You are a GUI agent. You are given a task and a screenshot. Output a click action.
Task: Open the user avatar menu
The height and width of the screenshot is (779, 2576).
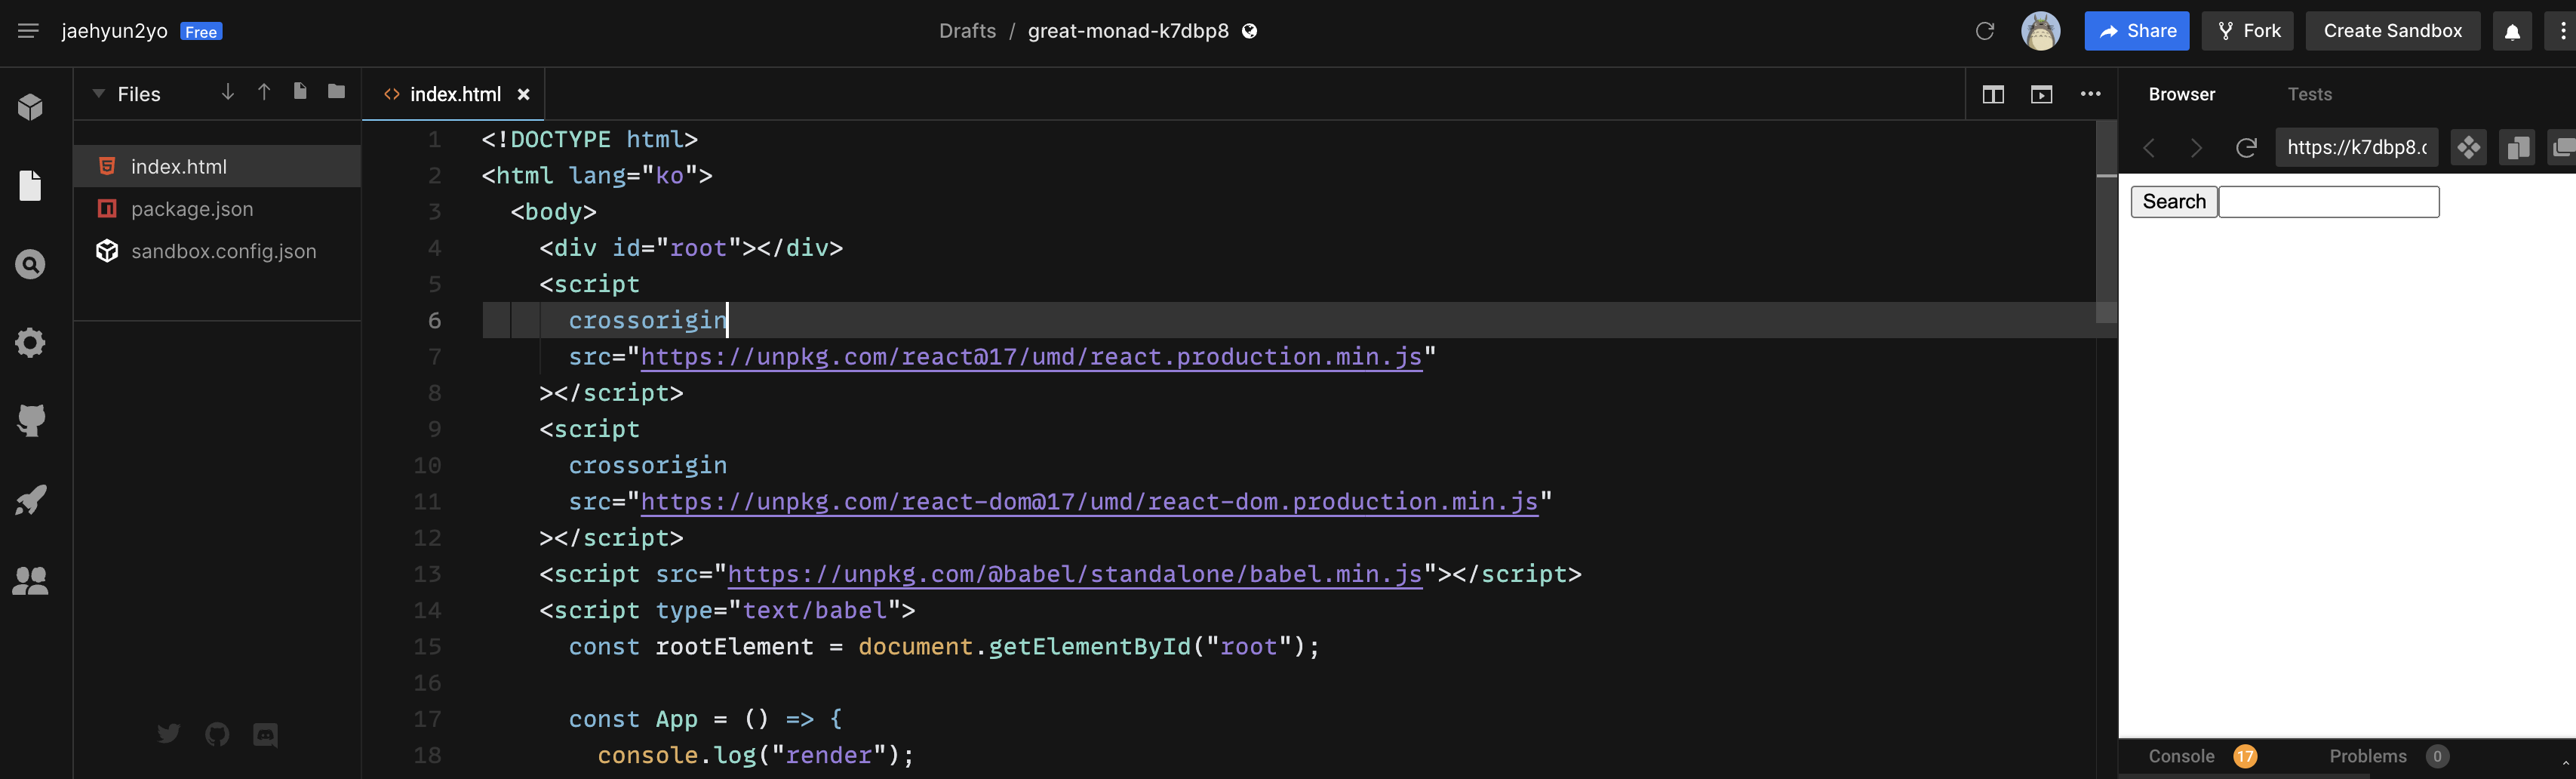(x=2040, y=31)
